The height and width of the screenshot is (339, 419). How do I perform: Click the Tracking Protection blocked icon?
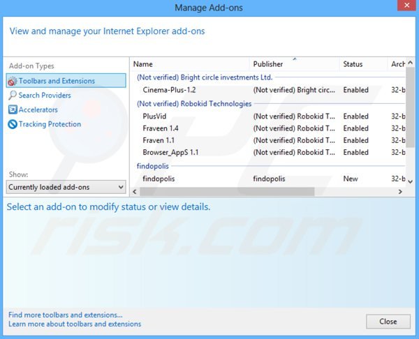point(13,124)
